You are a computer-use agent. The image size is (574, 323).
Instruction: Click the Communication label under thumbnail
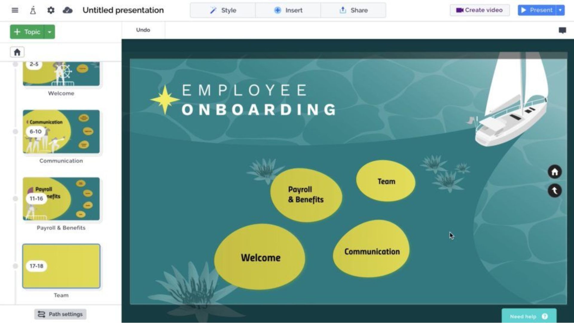pos(61,161)
